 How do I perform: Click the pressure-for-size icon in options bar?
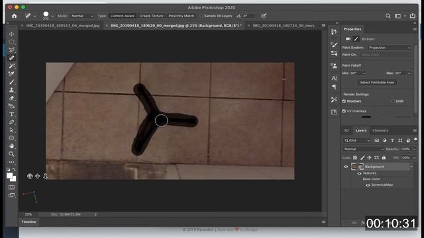coord(264,16)
